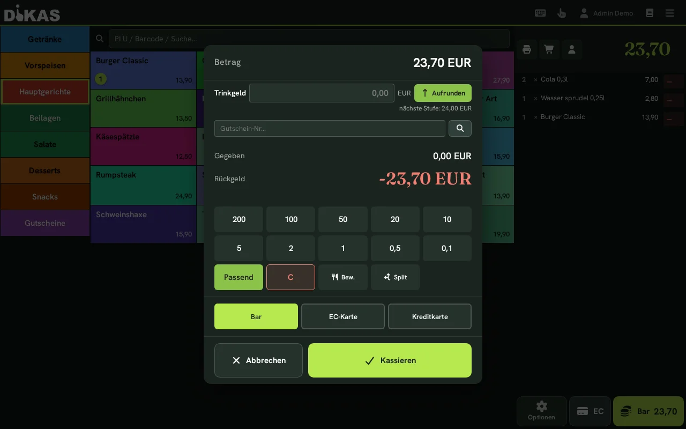Add 5 euro amount
686x429 pixels.
(238, 248)
